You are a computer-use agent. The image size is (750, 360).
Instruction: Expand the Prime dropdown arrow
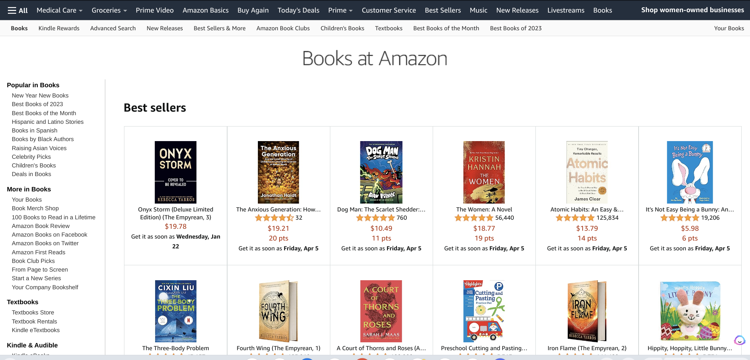[351, 11]
